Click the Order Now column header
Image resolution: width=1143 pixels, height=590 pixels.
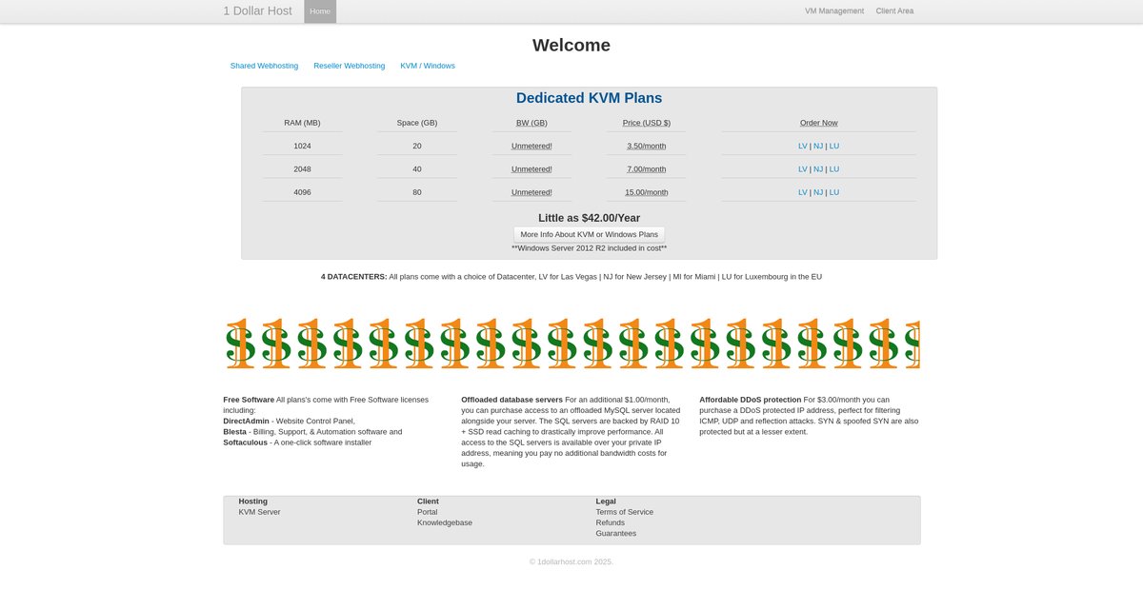tap(819, 123)
